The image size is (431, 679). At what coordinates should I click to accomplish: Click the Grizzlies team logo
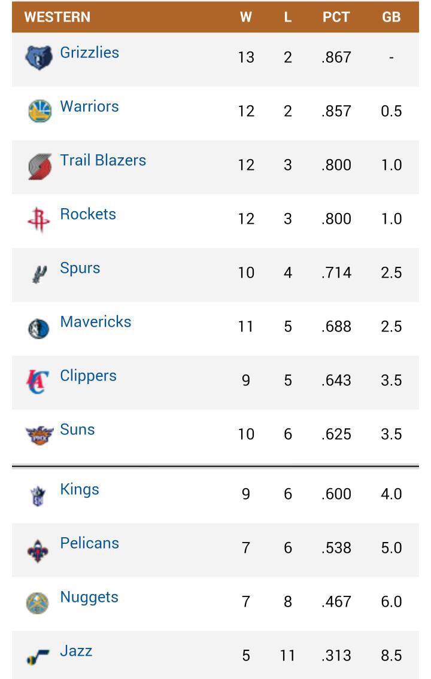coord(39,58)
